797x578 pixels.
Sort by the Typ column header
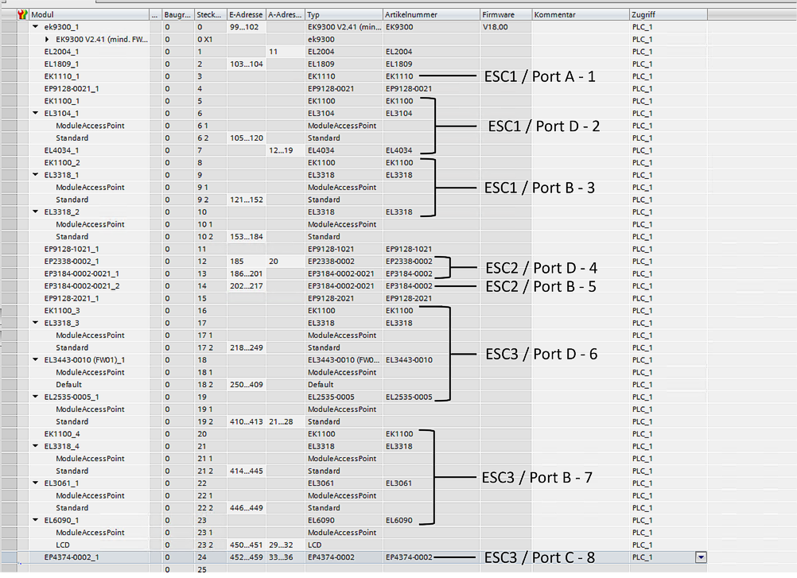point(344,15)
